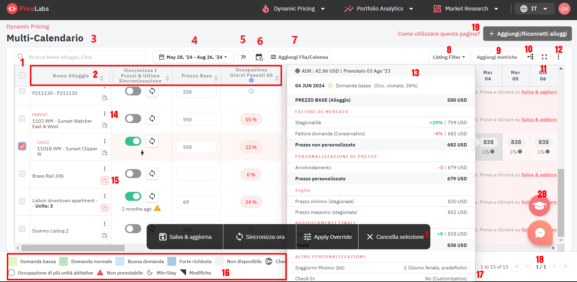577x282 pixels.
Task: Open the group hierarchy icon near Aggiungi metriche
Action: click(x=530, y=57)
